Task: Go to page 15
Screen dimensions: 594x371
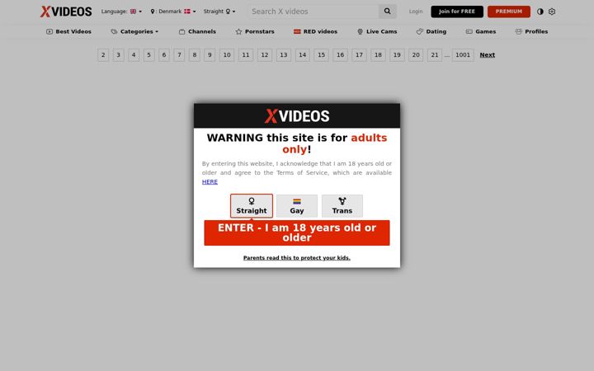Action: click(x=321, y=55)
